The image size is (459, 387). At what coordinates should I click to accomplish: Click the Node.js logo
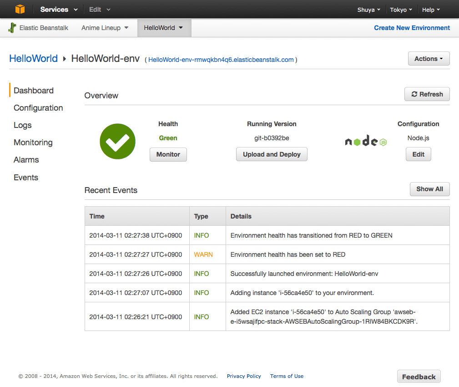(366, 142)
